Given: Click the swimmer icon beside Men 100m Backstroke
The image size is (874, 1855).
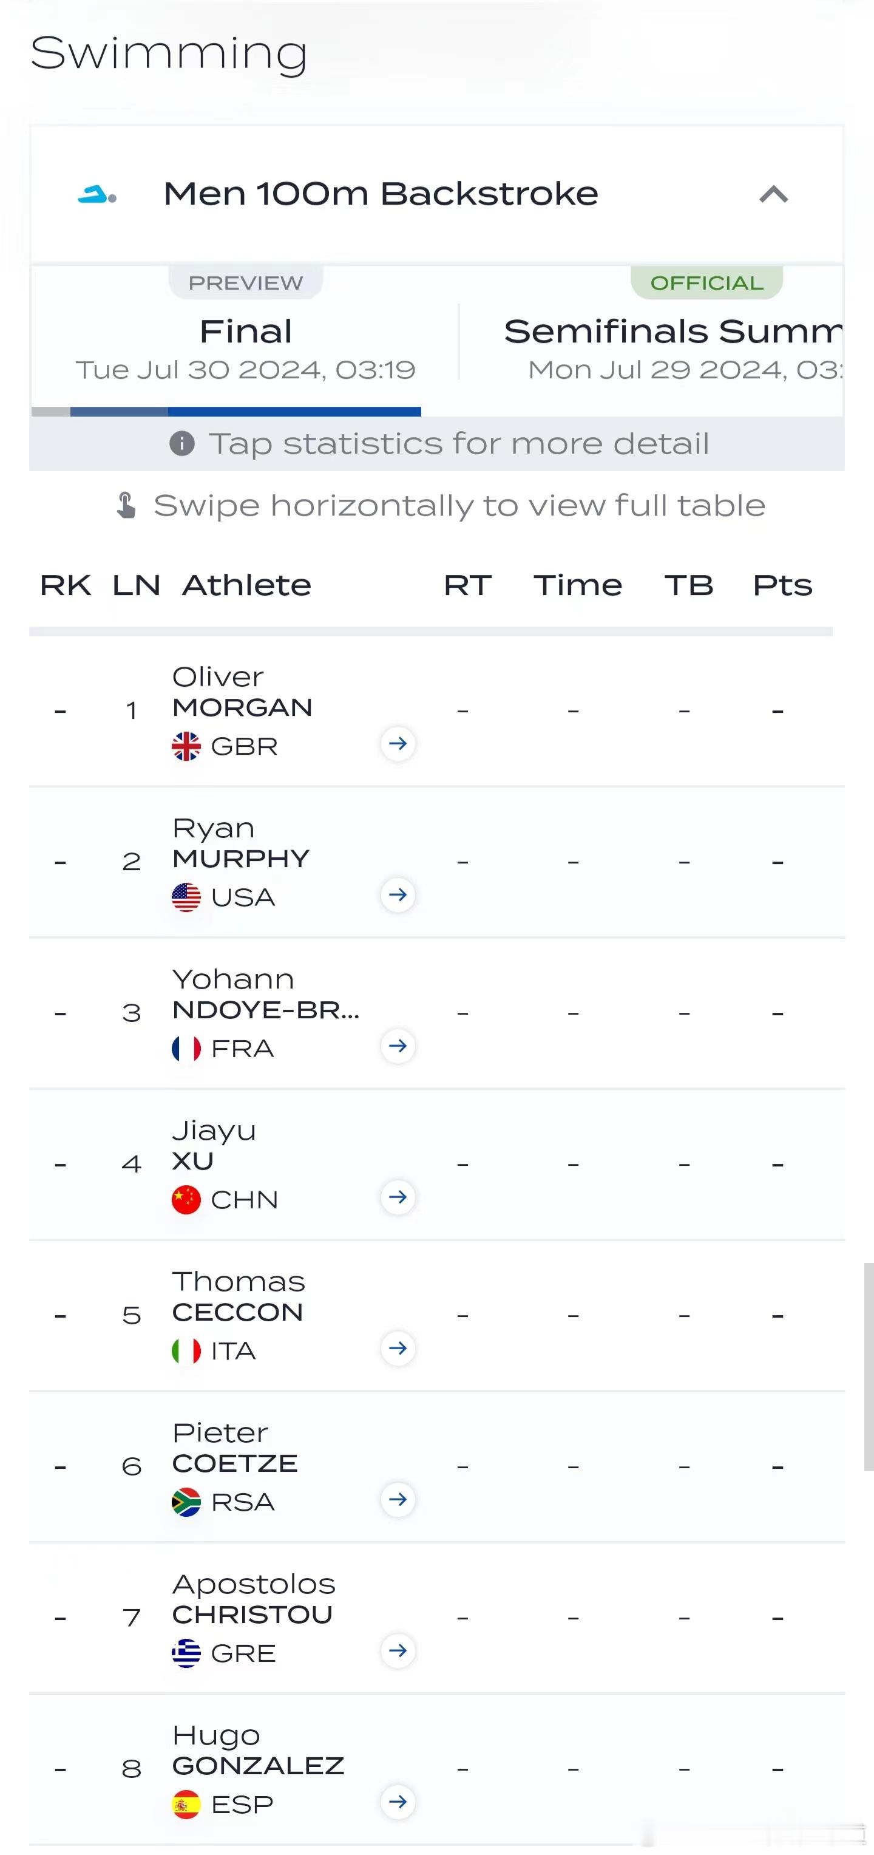Looking at the screenshot, I should (97, 194).
